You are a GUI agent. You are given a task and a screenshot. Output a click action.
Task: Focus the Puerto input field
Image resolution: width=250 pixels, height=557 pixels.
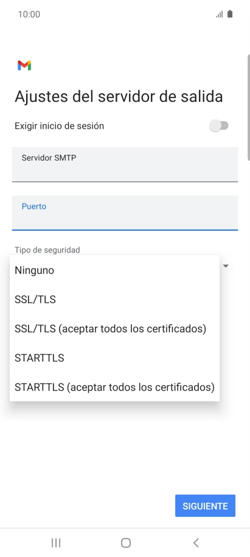pos(125,213)
